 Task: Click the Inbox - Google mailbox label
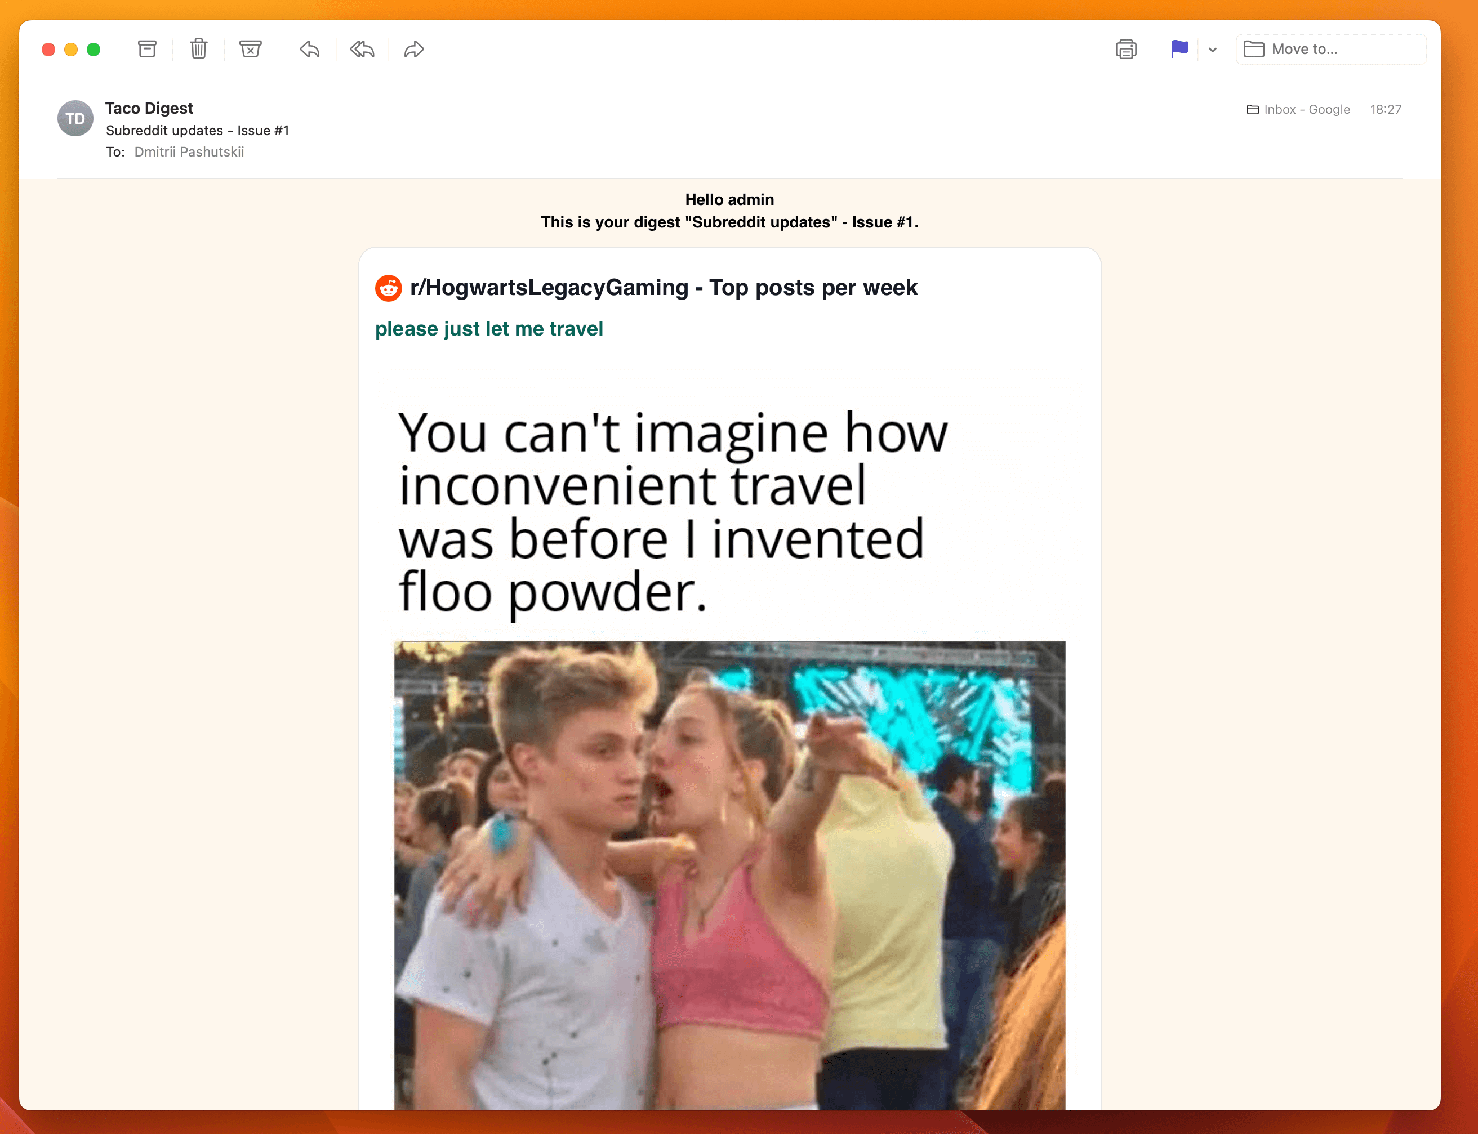(x=1298, y=109)
